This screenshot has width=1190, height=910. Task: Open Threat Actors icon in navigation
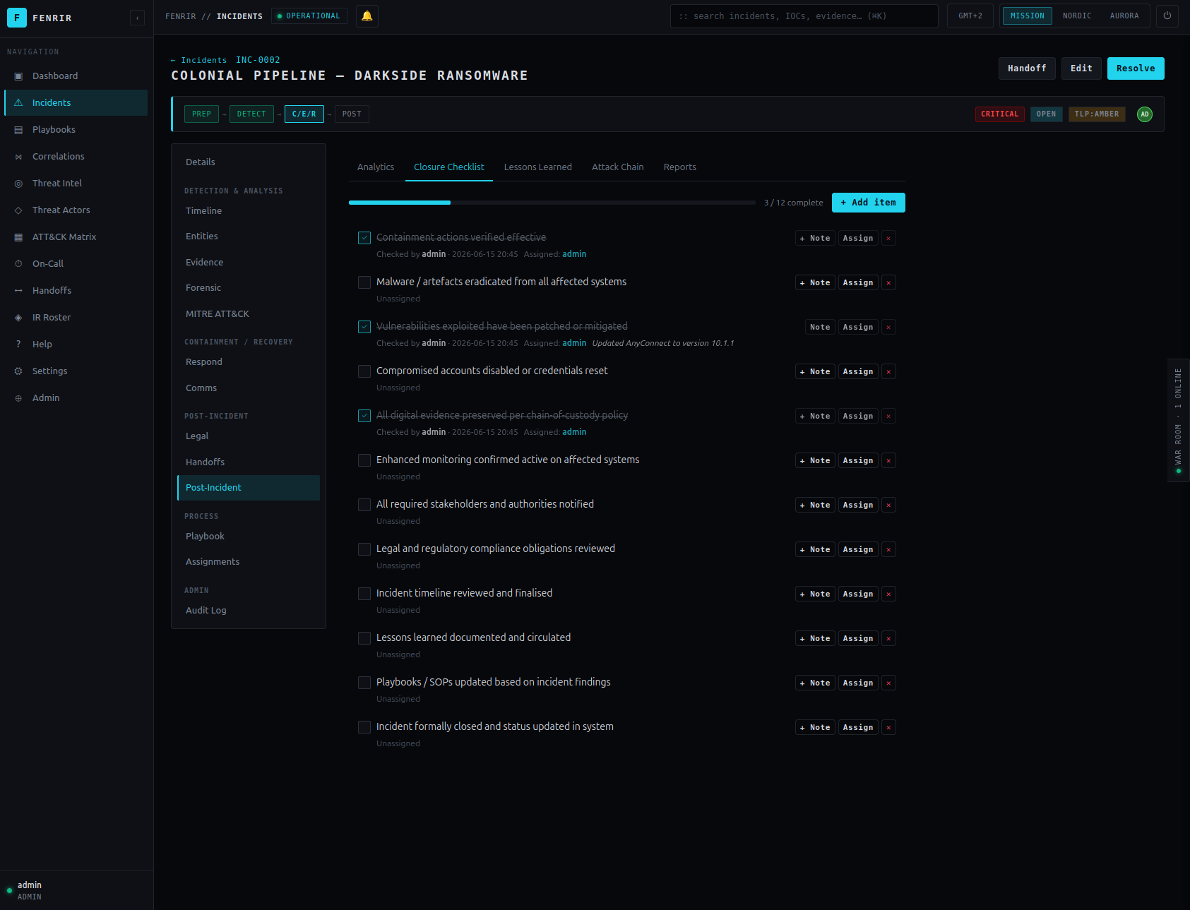coord(18,210)
